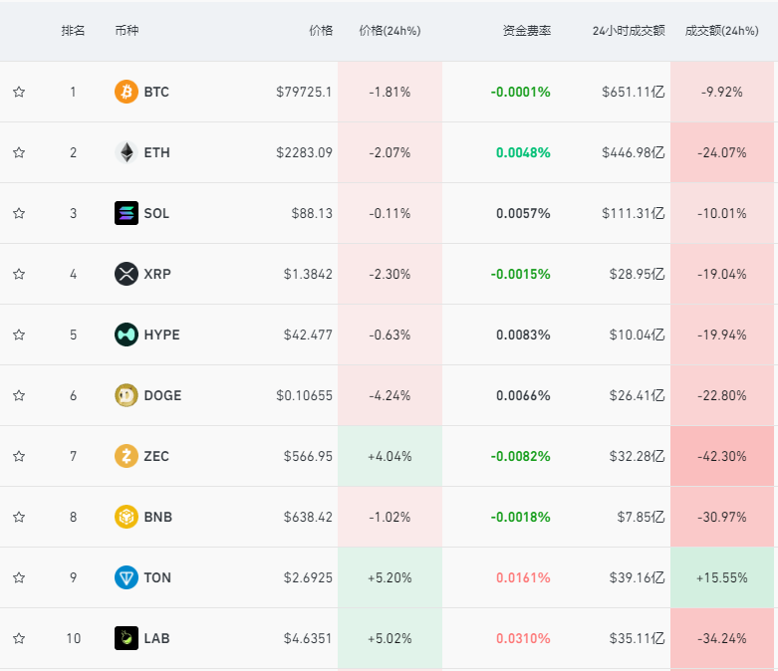Click the $0.10655 DOGE price
778x671 pixels.
click(304, 395)
